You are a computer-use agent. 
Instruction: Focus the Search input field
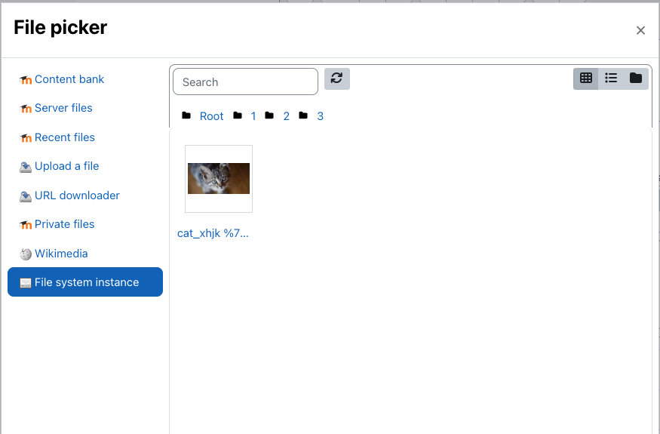(x=245, y=82)
